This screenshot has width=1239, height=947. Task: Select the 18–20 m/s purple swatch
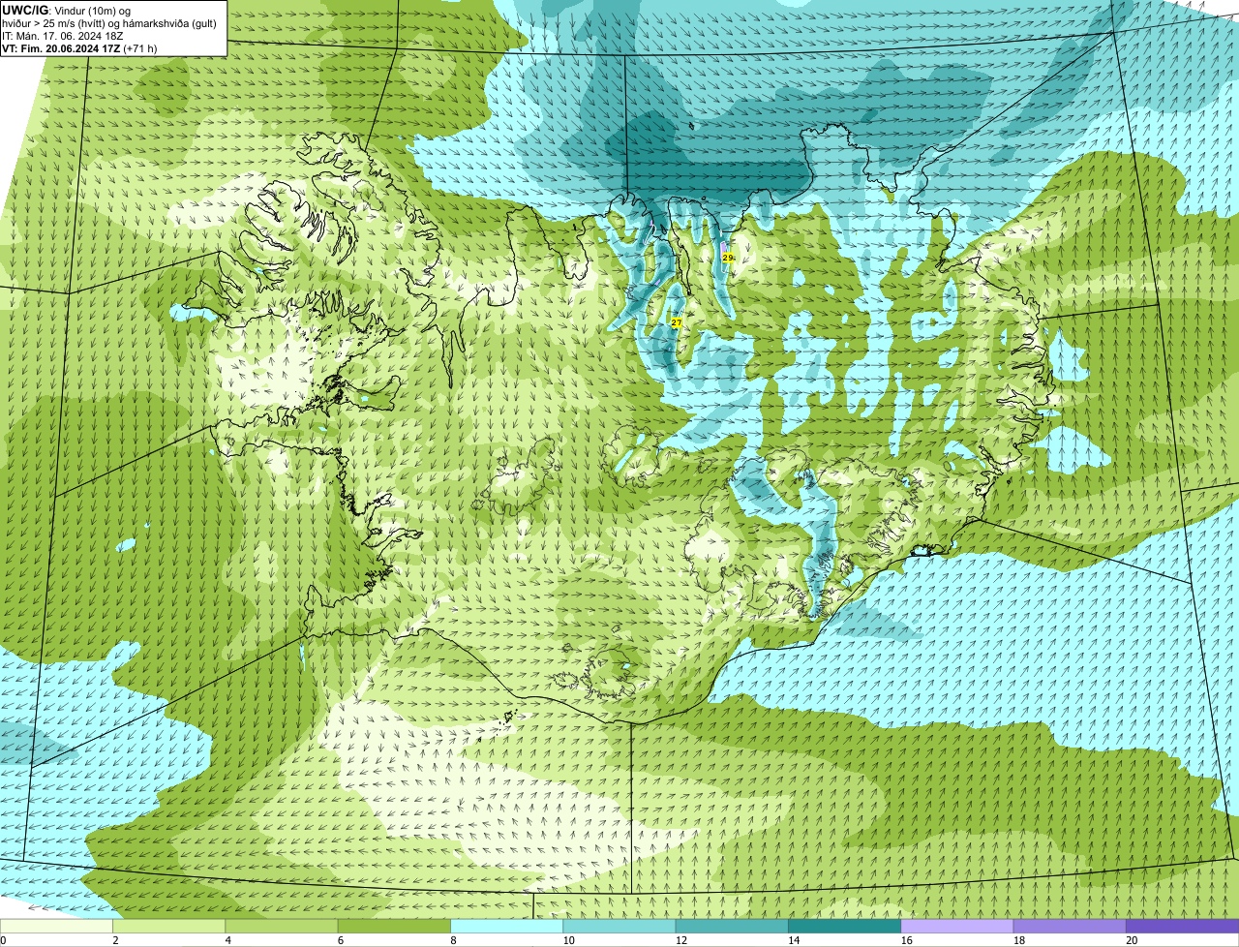pyautogui.click(x=1070, y=926)
